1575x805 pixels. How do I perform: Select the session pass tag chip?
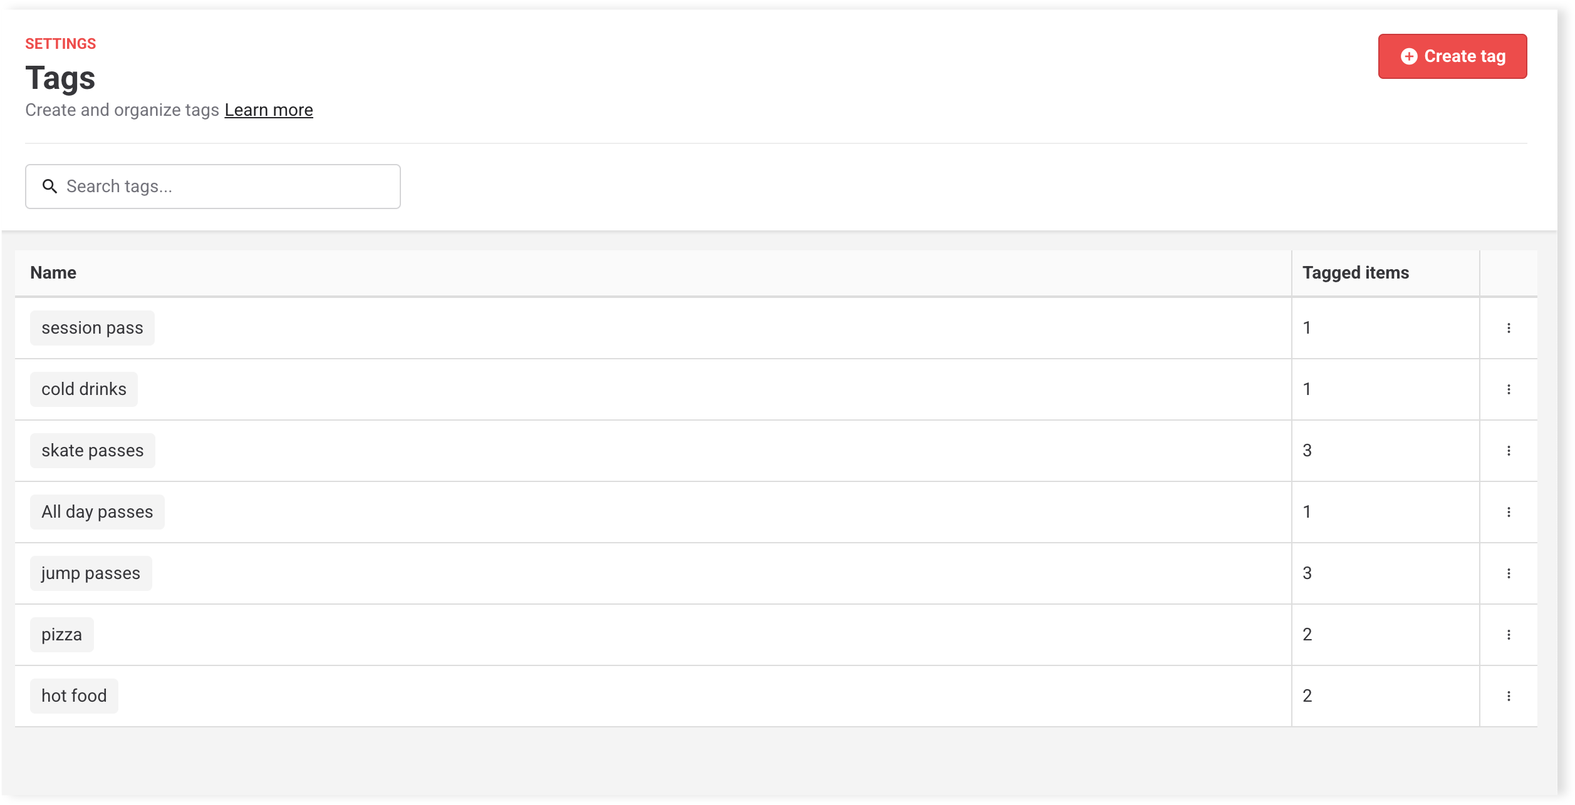pyautogui.click(x=92, y=328)
